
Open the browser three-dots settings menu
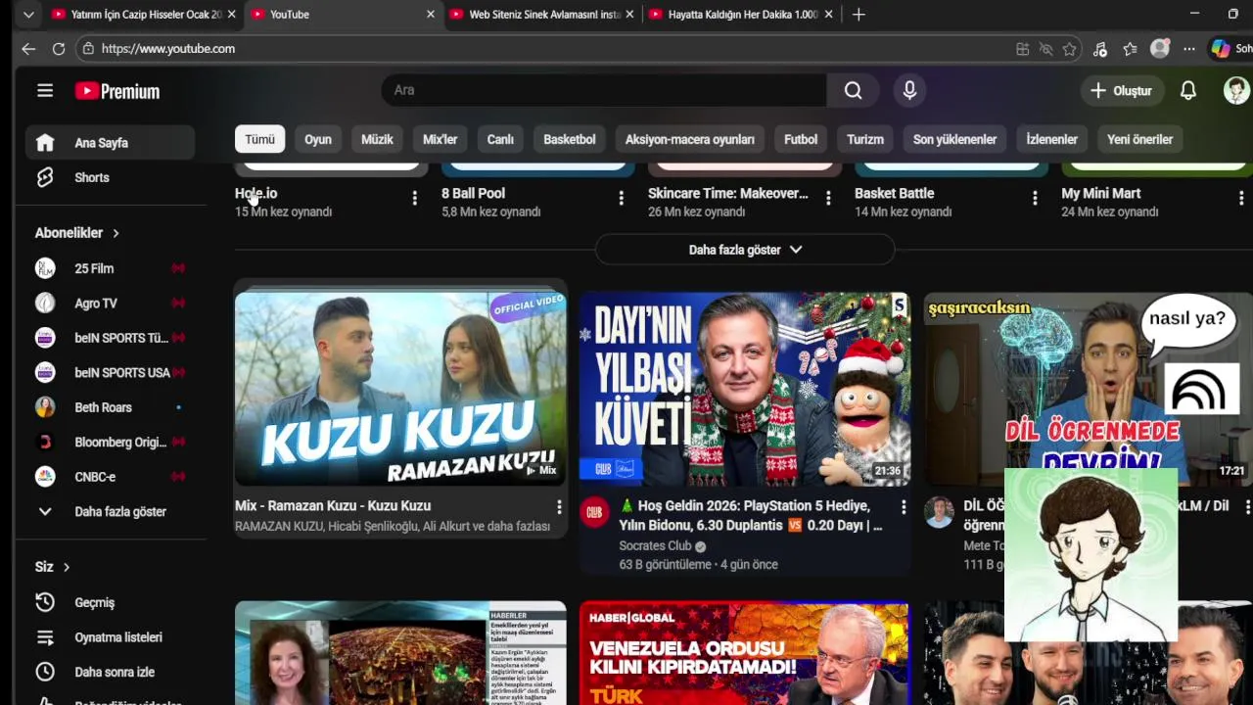[1189, 49]
